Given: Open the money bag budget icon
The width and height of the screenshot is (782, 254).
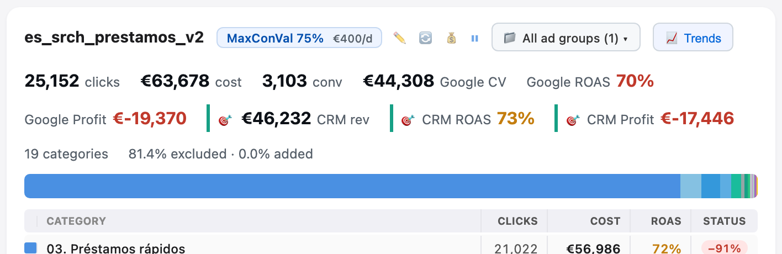Looking at the screenshot, I should click(451, 38).
